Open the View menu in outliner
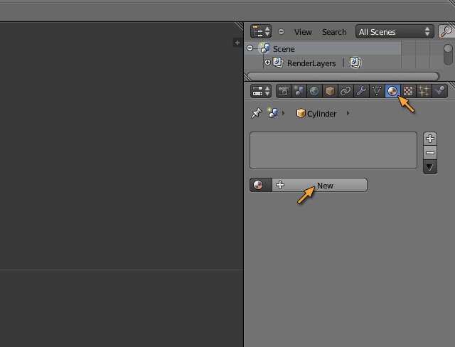455x347 pixels. 303,31
